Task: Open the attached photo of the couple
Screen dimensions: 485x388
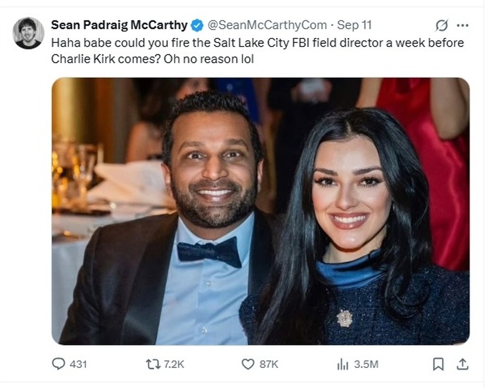Action: pos(260,211)
